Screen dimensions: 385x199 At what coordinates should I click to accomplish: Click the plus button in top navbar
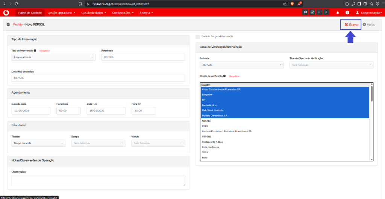tap(326, 12)
